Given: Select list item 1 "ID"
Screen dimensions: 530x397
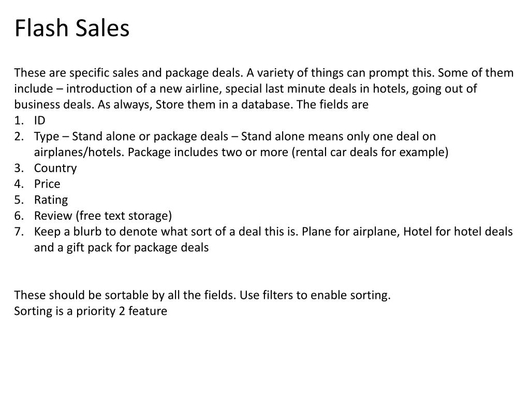Looking at the screenshot, I should [x=40, y=120].
